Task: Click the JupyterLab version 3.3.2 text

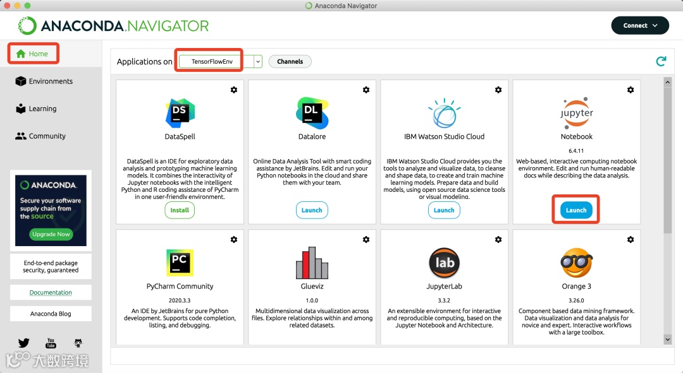Action: (444, 300)
